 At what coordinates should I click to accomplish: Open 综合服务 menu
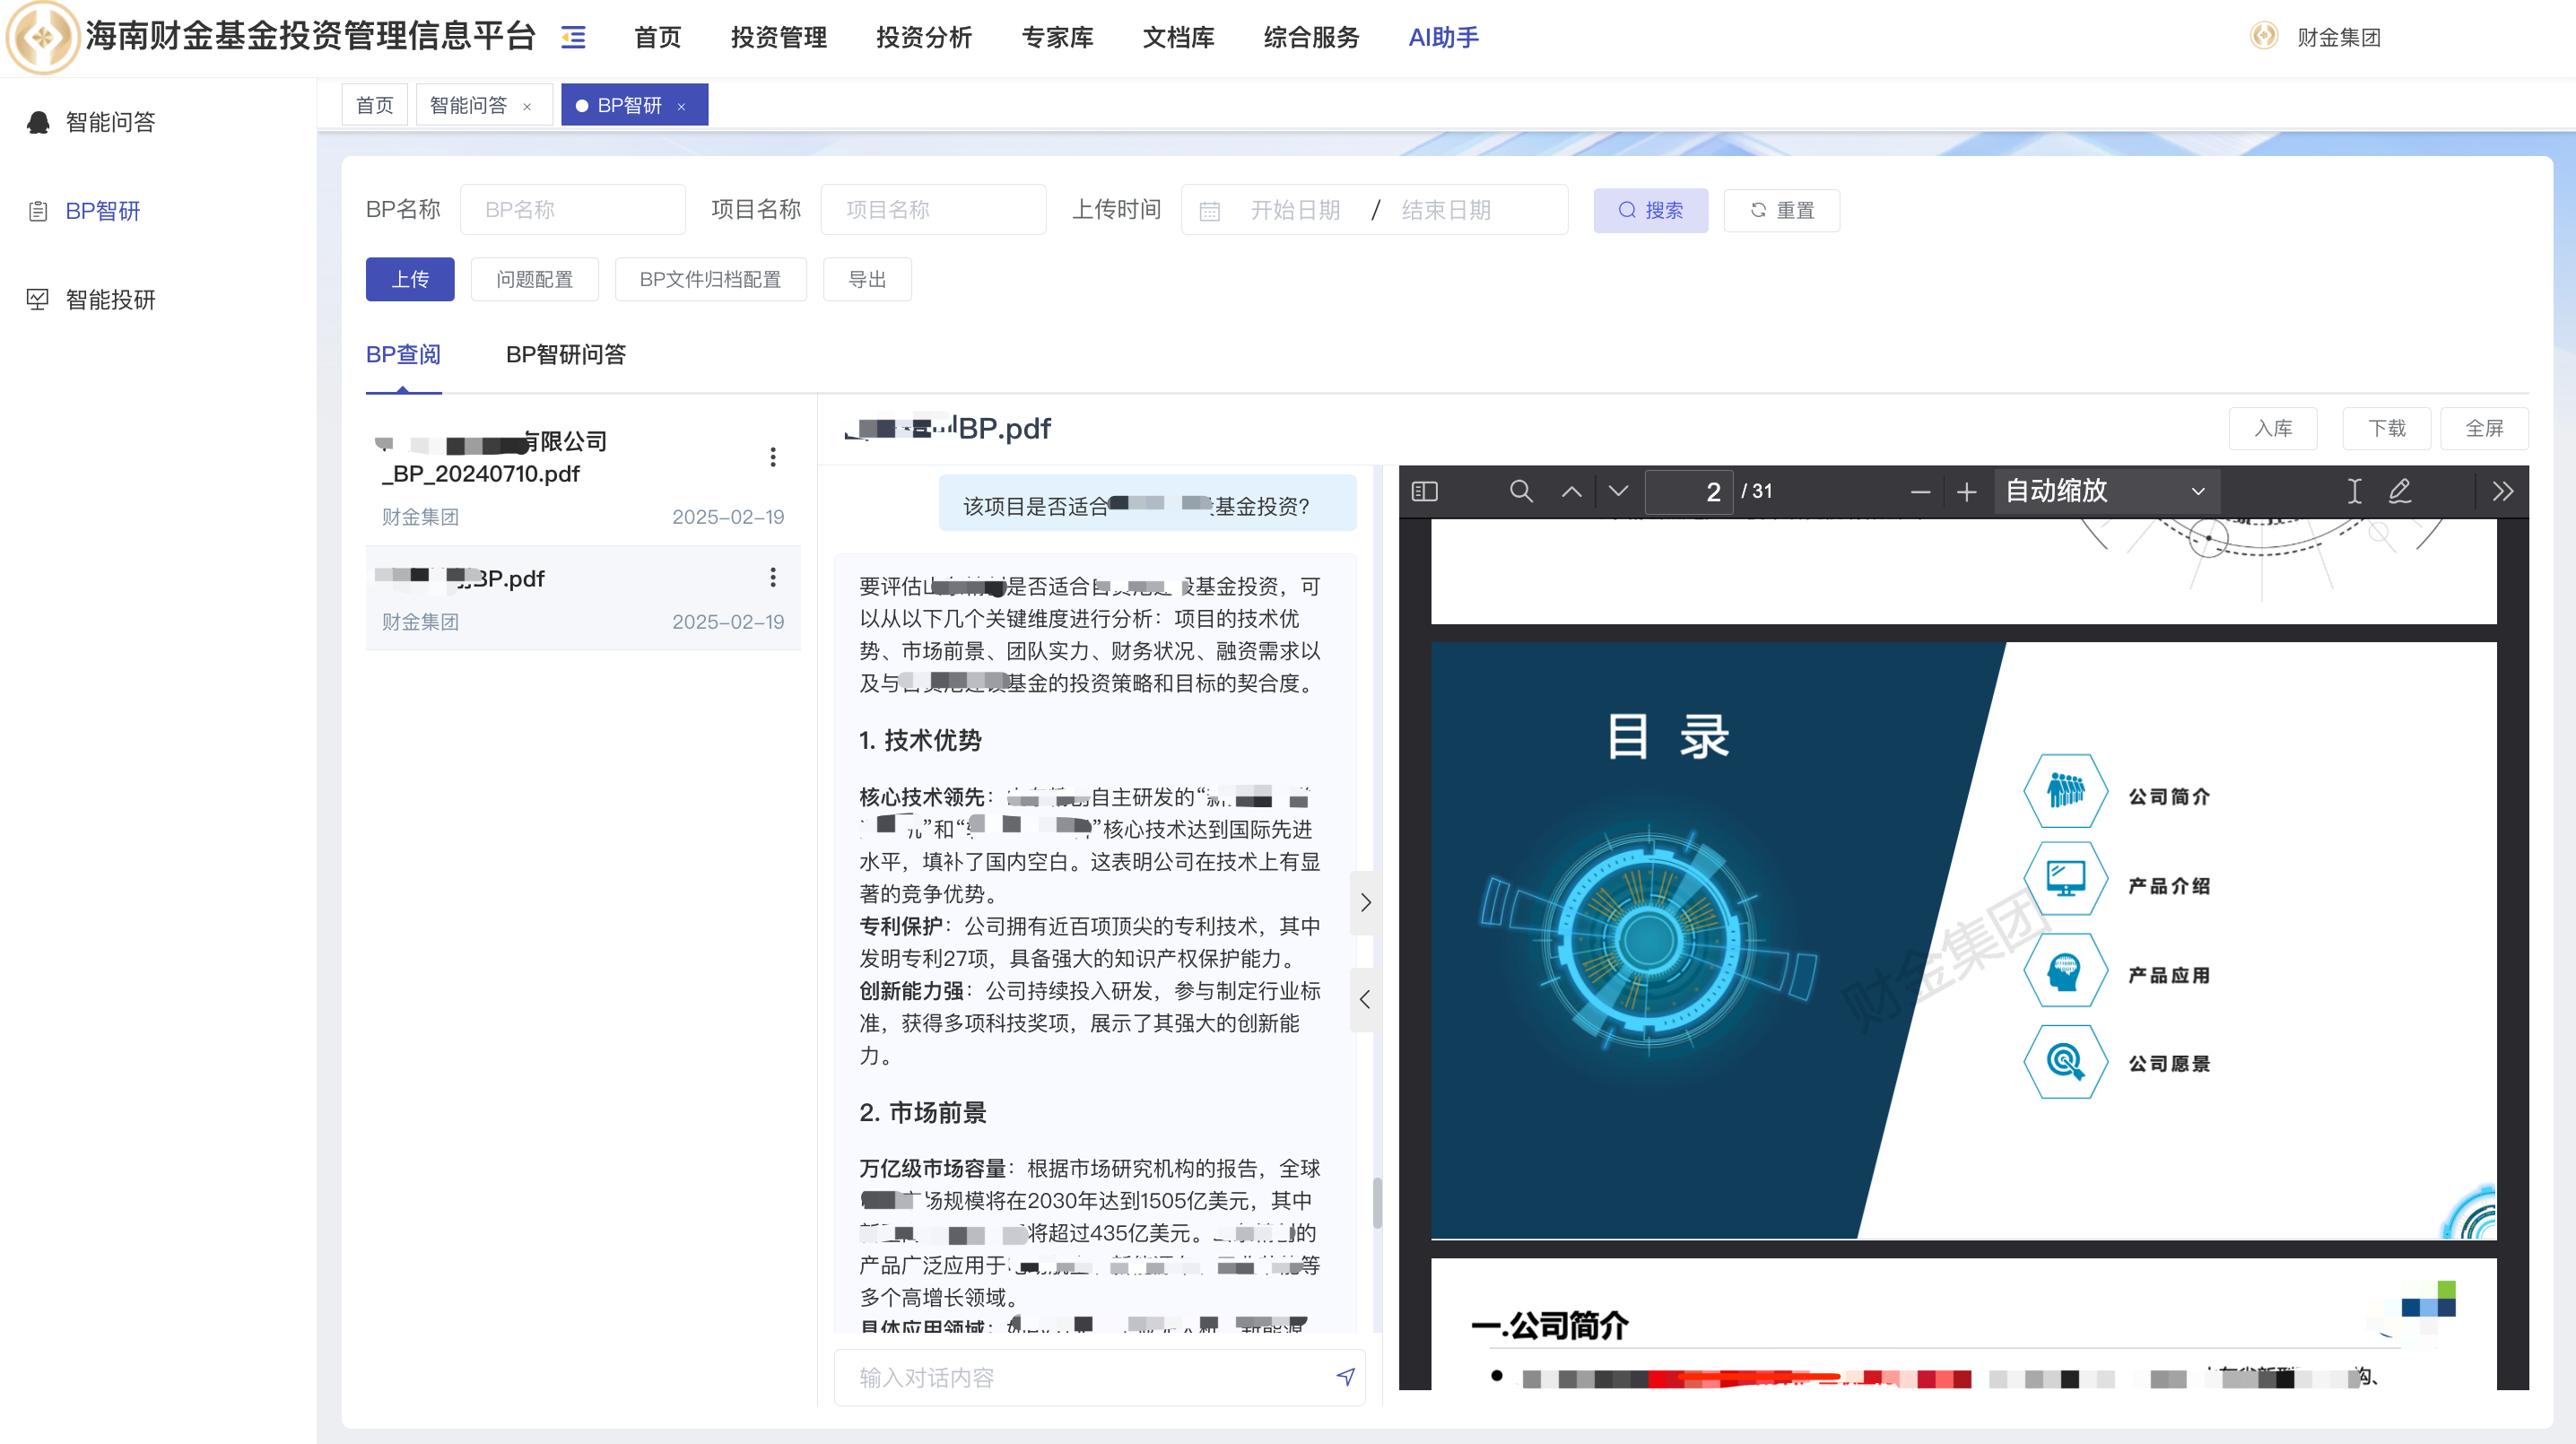pyautogui.click(x=1311, y=38)
